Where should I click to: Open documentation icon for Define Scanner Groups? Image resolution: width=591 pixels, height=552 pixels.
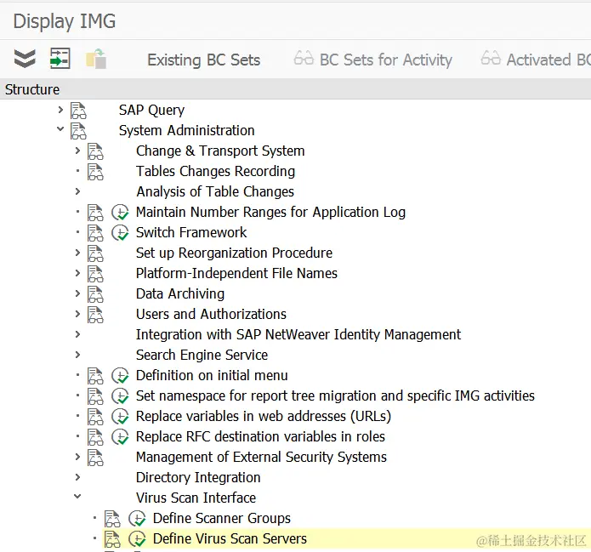pyautogui.click(x=112, y=519)
